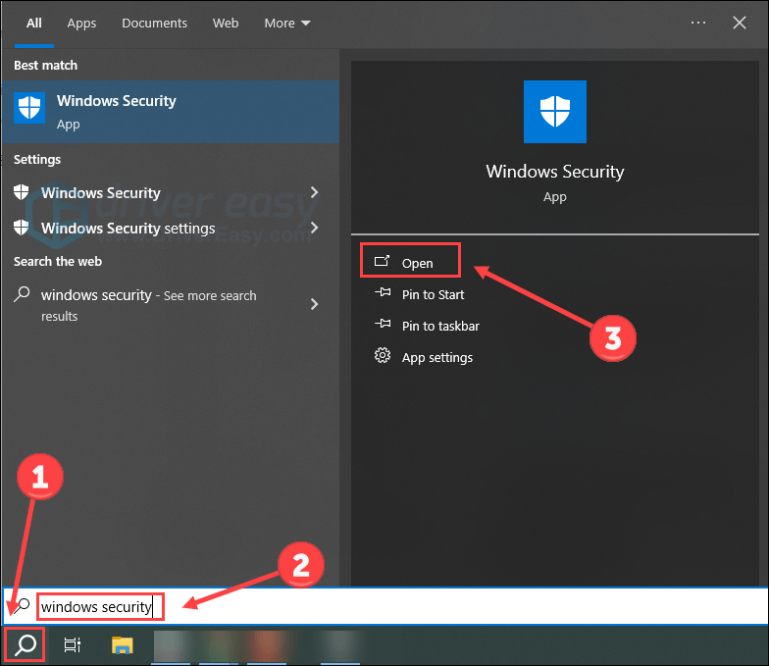Expand arrow for Windows Security setting
Viewport: 769px width, 666px height.
(314, 192)
